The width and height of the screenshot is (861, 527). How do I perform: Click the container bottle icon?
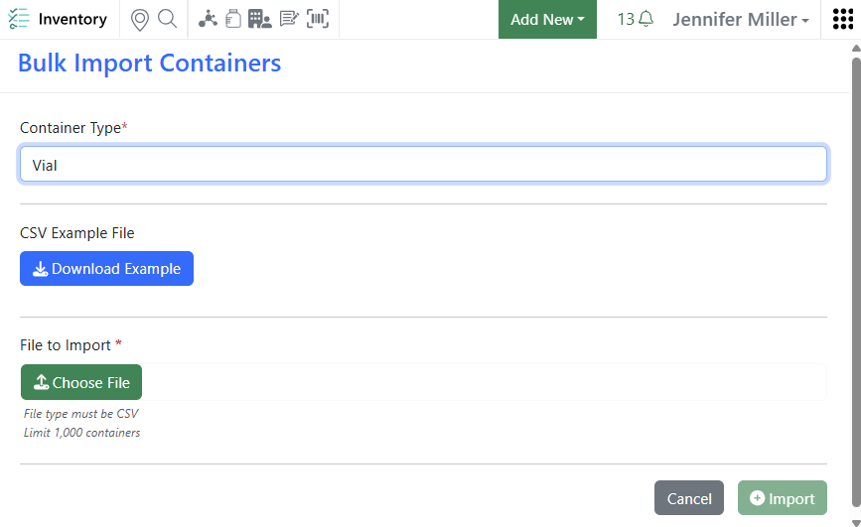pyautogui.click(x=233, y=20)
